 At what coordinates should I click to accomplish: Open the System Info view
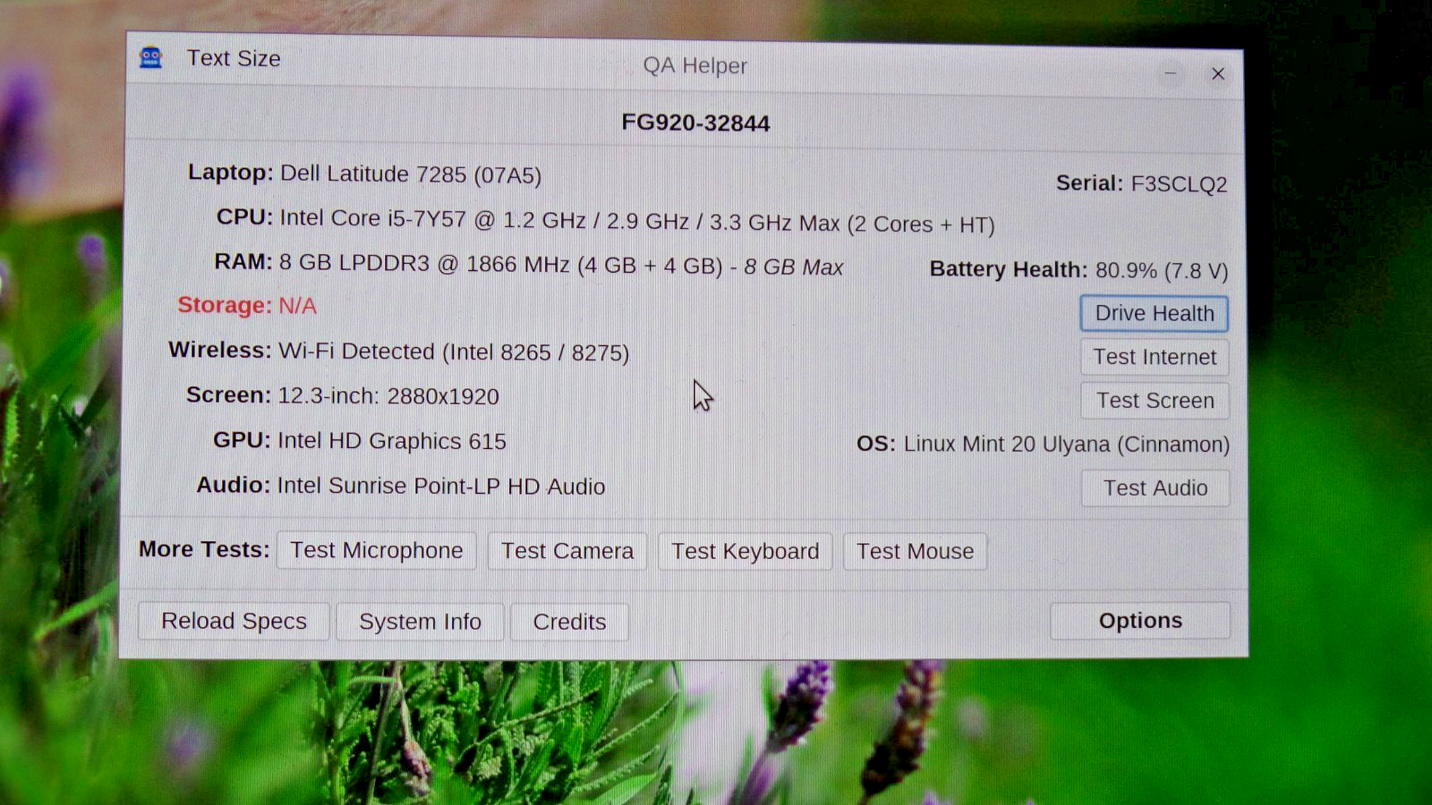click(420, 622)
